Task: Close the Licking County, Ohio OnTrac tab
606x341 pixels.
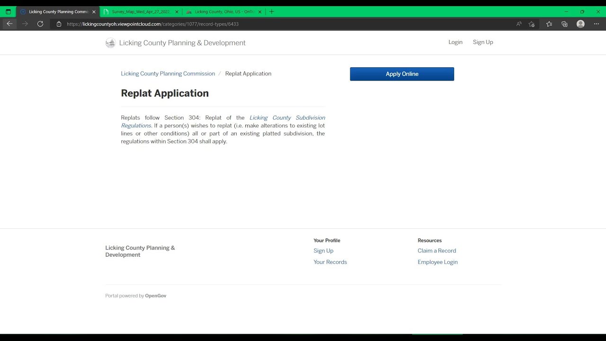Action: (x=259, y=11)
